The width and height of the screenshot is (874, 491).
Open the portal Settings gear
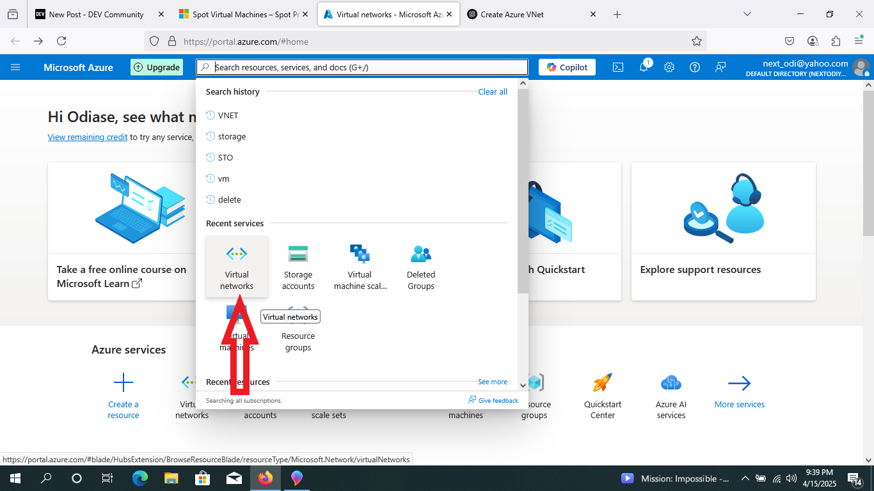669,67
